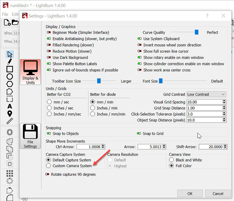Click the Display & Units settings tab
This screenshot has width=234, height=201.
(x=30, y=72)
